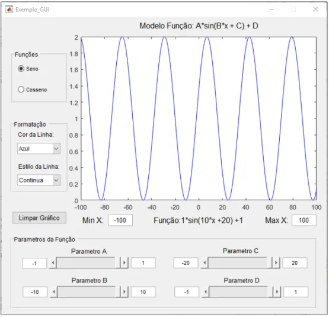Open the Cor da Linha dropdown
This screenshot has width=329, height=317.
tap(39, 149)
